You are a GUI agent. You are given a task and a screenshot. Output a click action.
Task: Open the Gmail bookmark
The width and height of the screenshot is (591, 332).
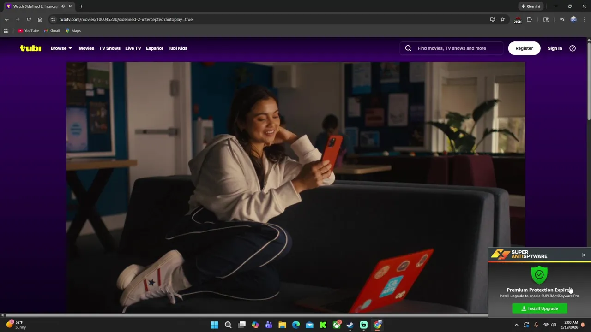point(52,31)
